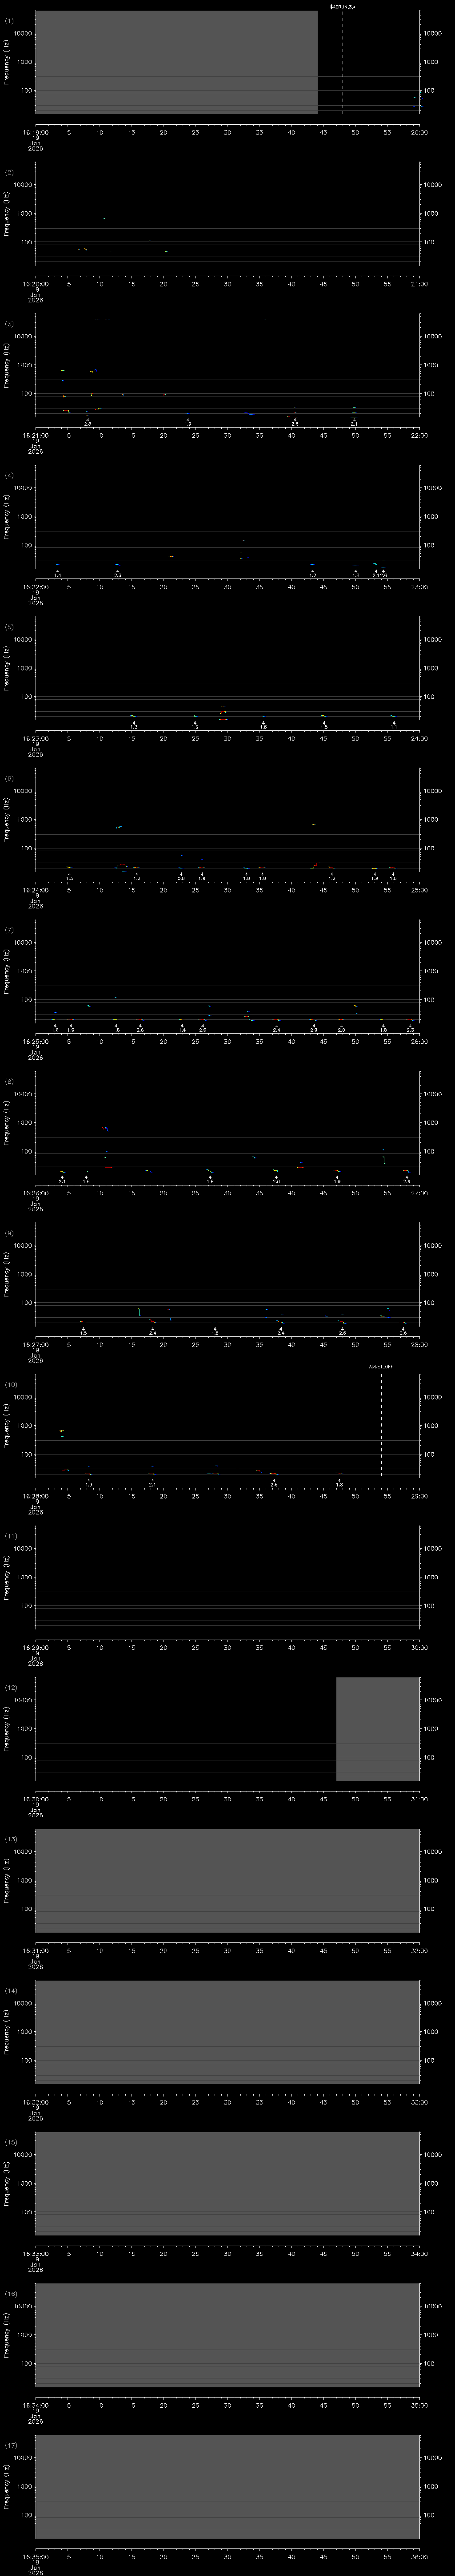Image resolution: width=455 pixels, height=2576 pixels.
Task: Select the 2.3 detection marker in panel 4
Action: click(x=117, y=575)
